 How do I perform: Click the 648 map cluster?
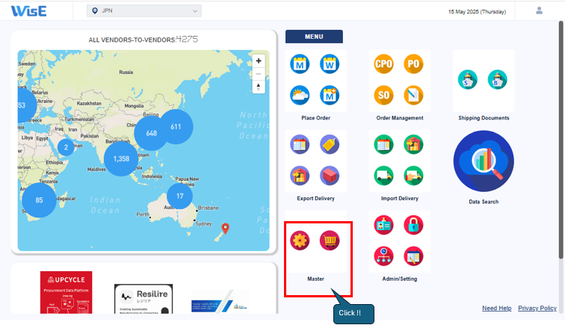tap(151, 133)
